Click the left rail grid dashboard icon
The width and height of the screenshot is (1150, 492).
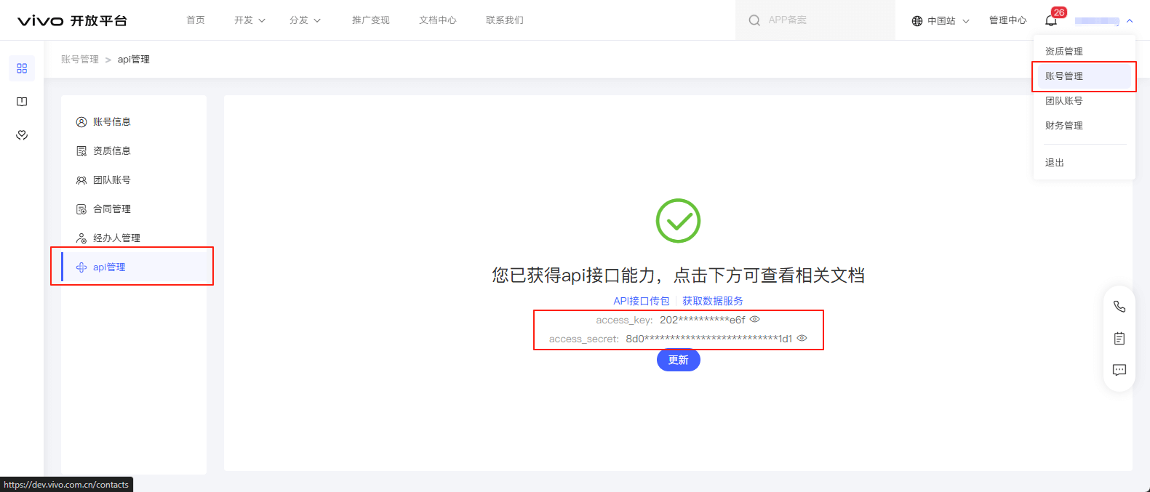[22, 68]
